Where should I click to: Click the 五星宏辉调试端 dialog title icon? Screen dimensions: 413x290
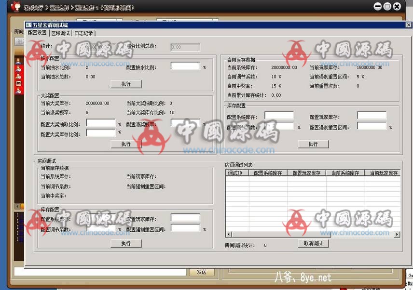pyautogui.click(x=29, y=25)
